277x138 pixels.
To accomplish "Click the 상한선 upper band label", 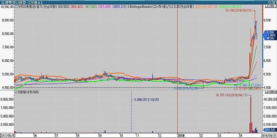I will 206,7.
